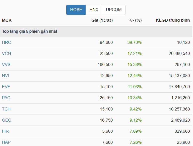Open VVS stock details
Image resolution: width=193 pixels, height=146 pixels.
[x=6, y=64]
